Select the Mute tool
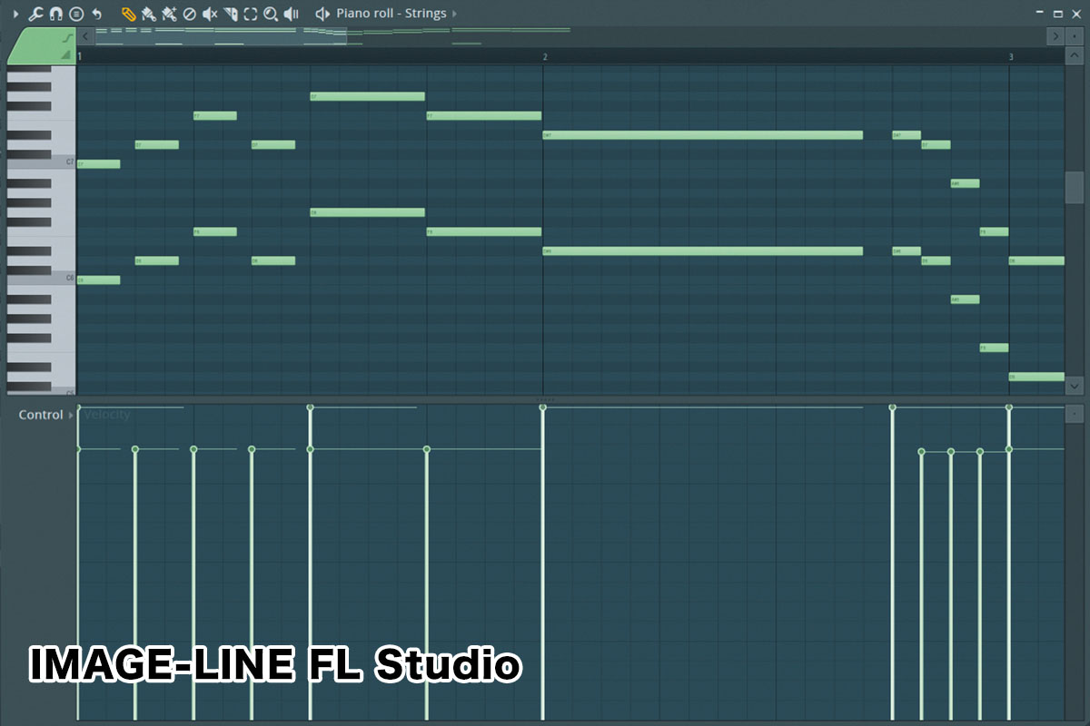This screenshot has height=726, width=1090. click(210, 14)
